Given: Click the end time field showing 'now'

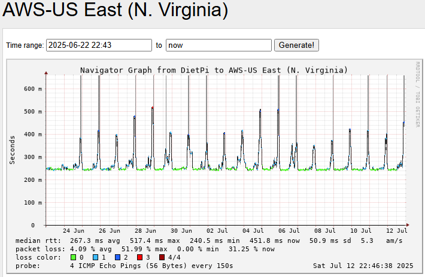Looking at the screenshot, I should [x=218, y=45].
